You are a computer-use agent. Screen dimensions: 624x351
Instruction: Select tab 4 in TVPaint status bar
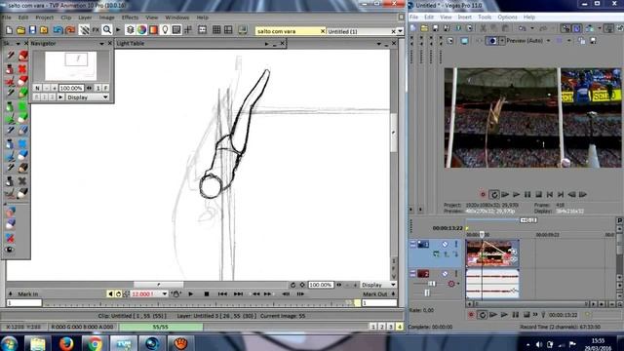[x=399, y=327]
